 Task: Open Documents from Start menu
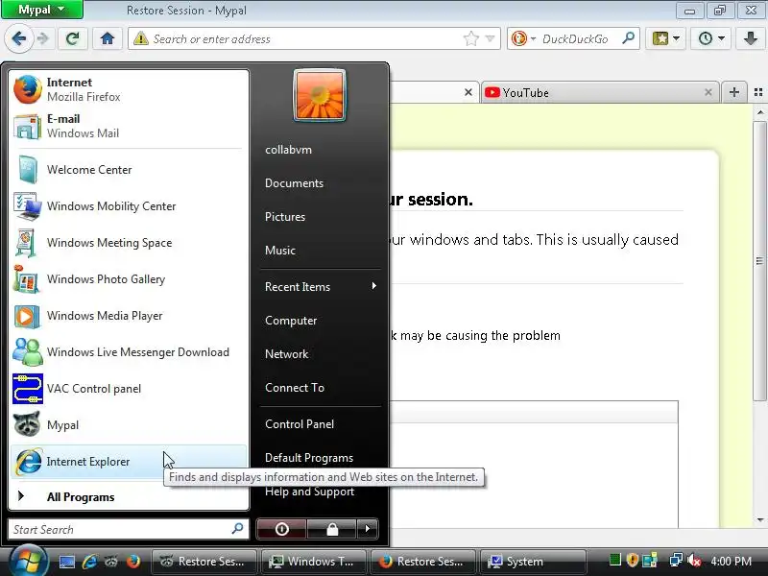321,183
